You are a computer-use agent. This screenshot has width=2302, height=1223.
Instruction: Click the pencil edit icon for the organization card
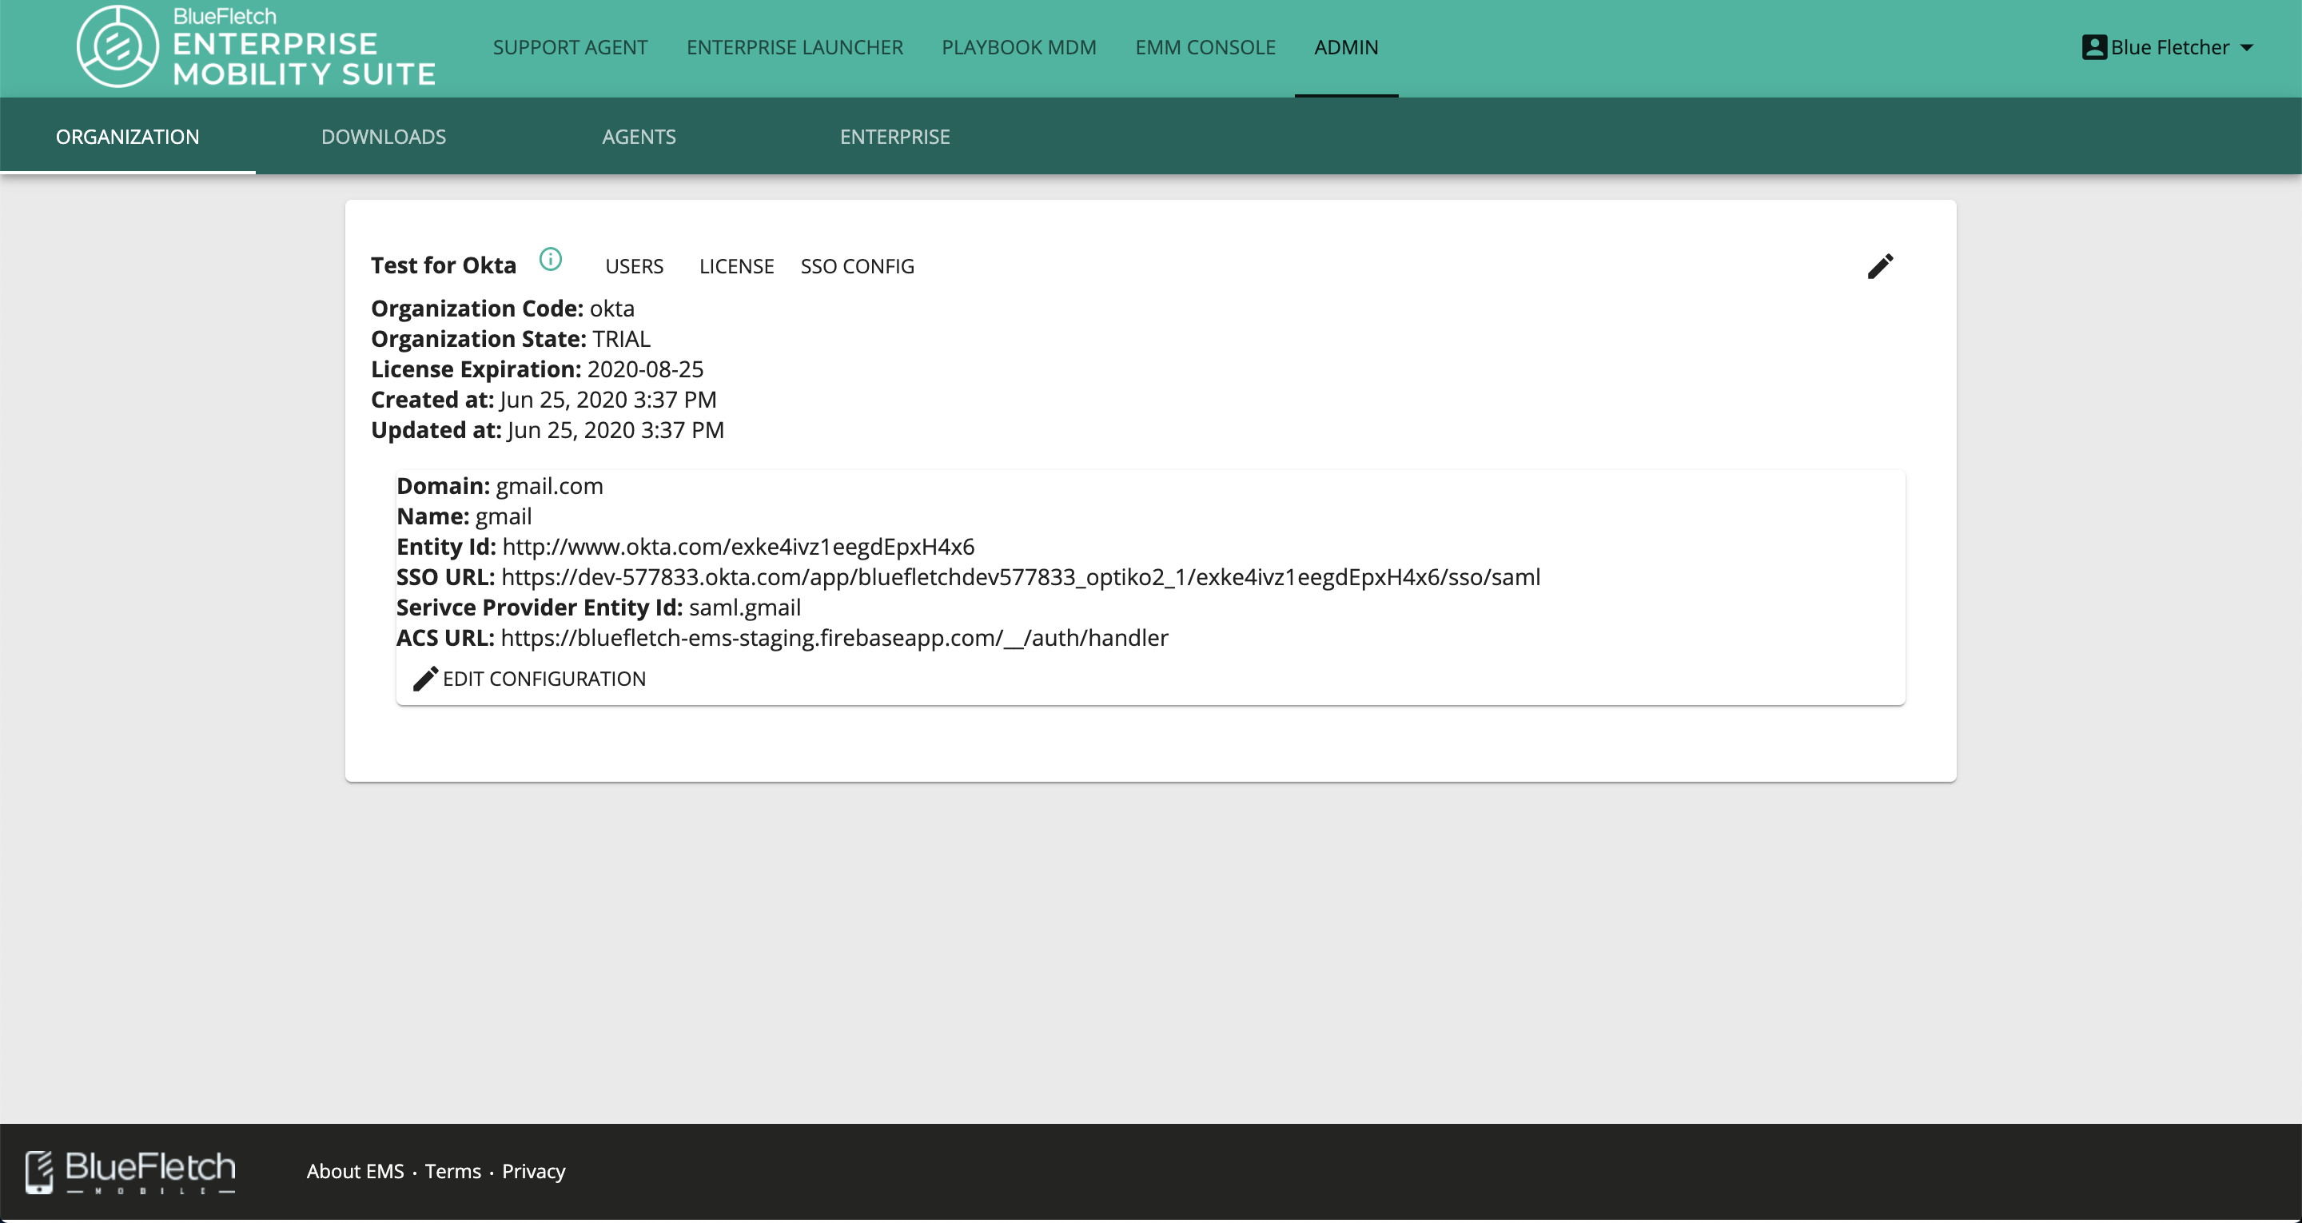tap(1880, 265)
